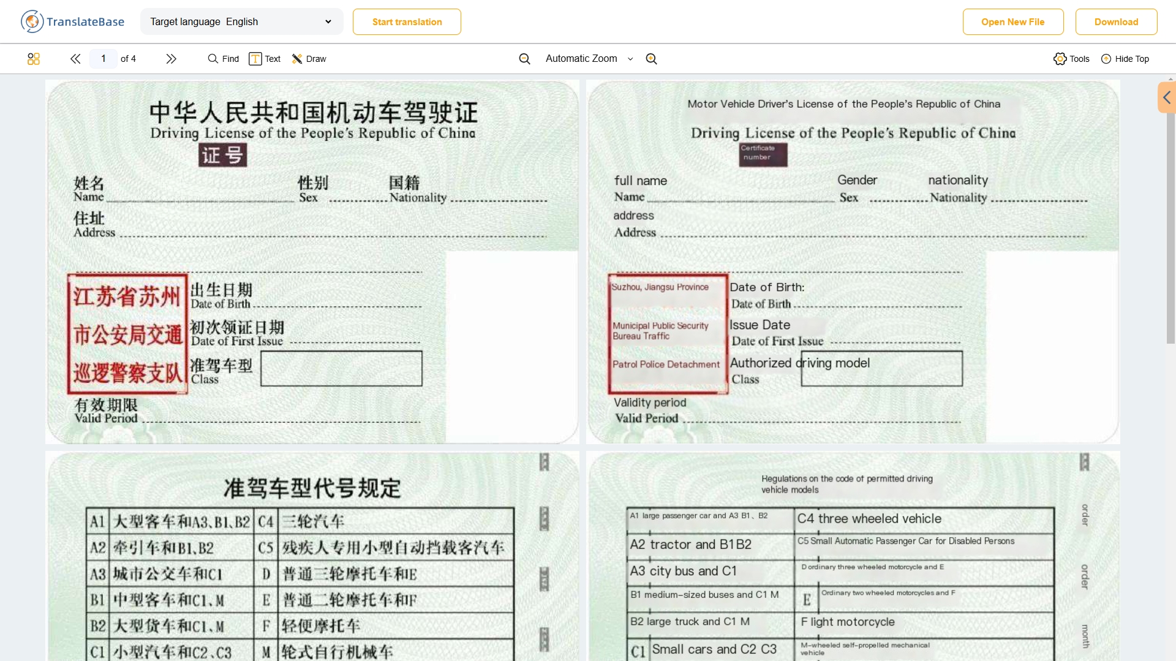Screen dimensions: 1176x661
Task: Click the Open New File button
Action: [x=1013, y=21]
